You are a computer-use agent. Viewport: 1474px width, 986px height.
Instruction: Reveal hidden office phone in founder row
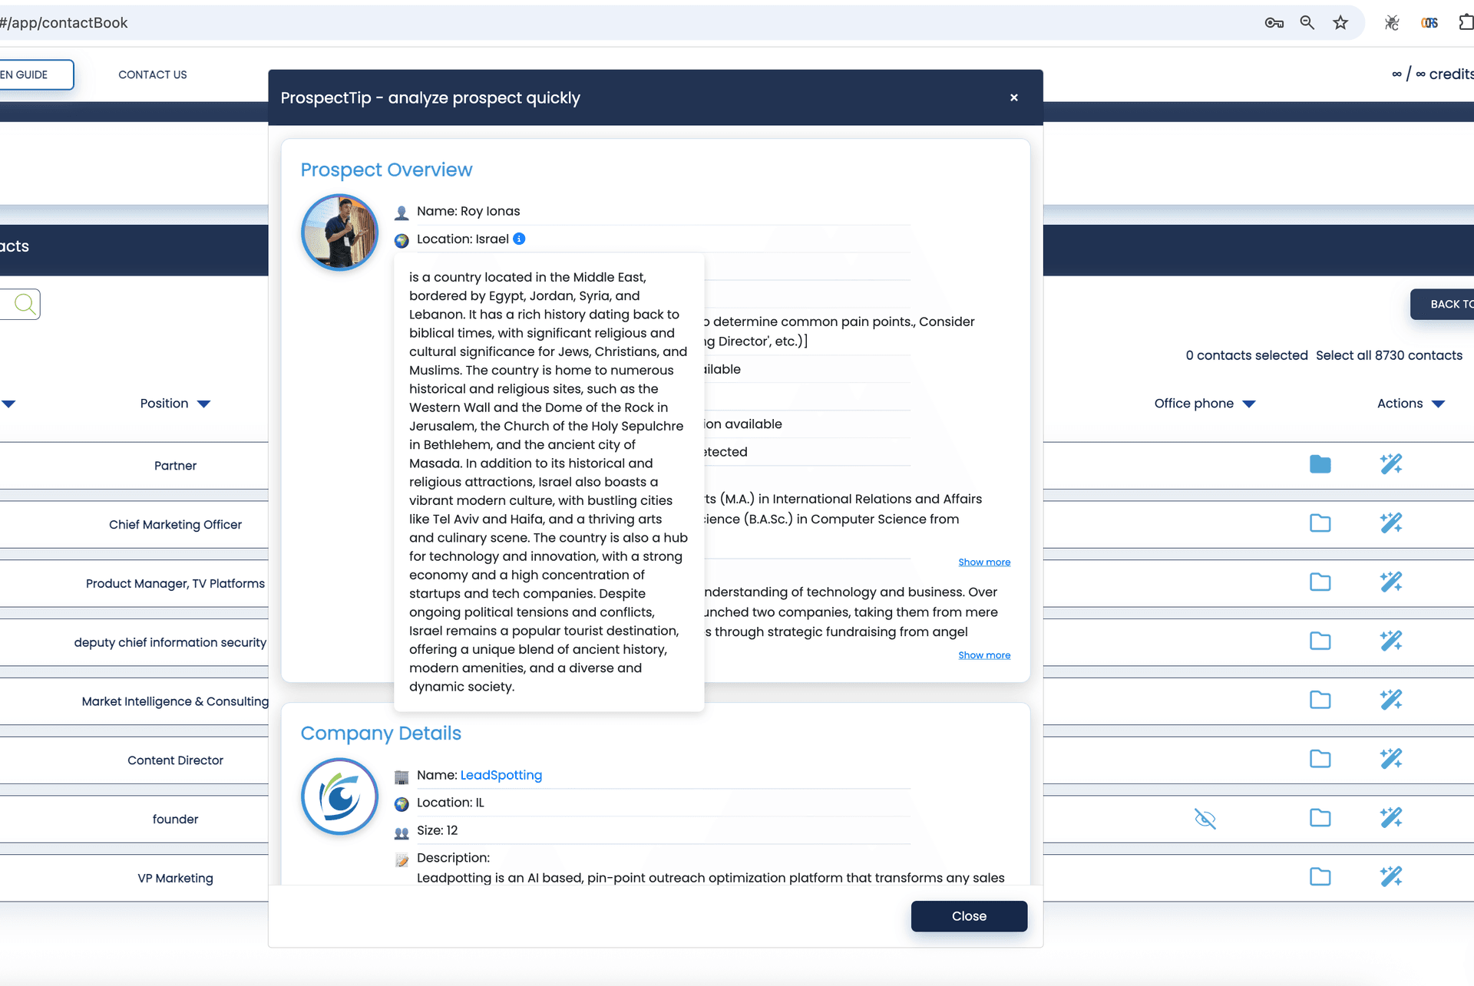(1205, 819)
